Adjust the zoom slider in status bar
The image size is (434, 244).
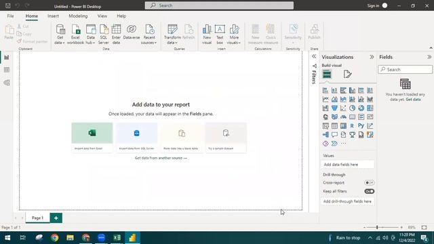point(377,228)
